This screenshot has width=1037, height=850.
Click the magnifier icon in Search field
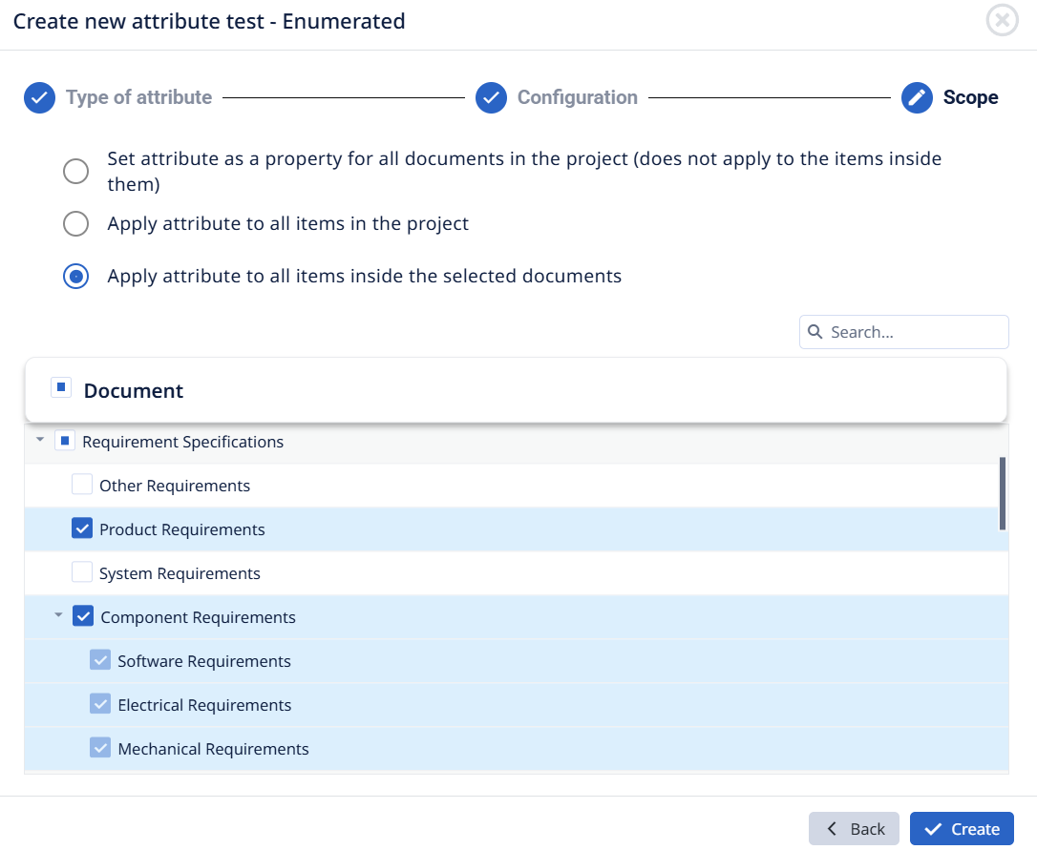tap(815, 332)
